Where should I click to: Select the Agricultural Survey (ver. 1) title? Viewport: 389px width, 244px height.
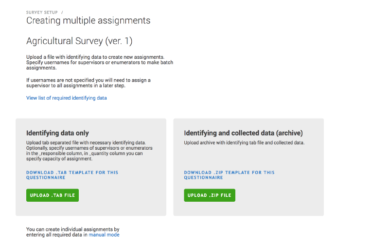click(x=79, y=41)
